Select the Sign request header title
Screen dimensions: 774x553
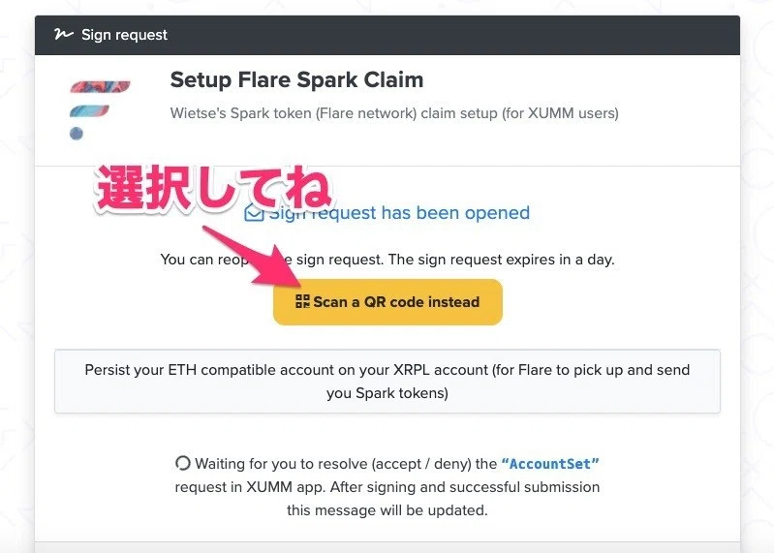[124, 35]
